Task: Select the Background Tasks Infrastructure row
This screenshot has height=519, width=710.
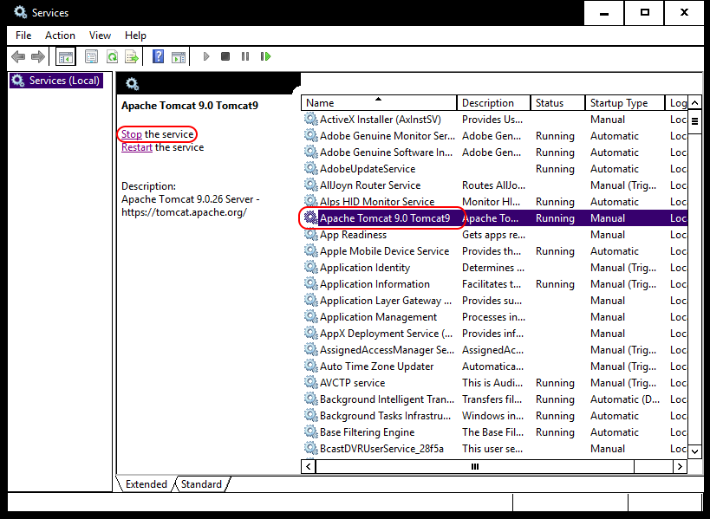Action: tap(495, 416)
